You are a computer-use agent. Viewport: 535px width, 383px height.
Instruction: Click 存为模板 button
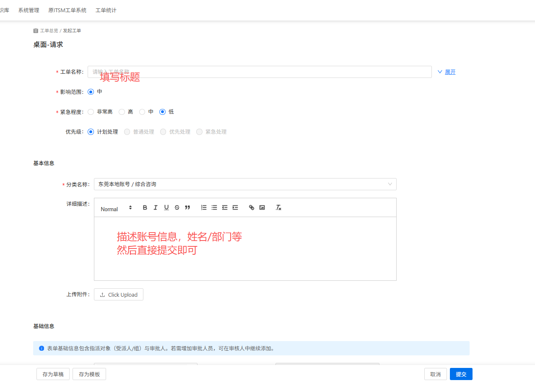[x=89, y=374]
